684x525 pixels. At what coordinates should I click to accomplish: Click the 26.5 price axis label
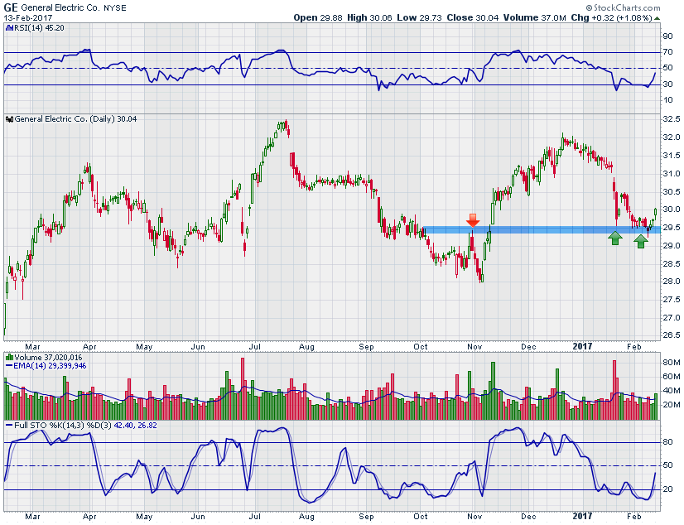click(x=671, y=335)
